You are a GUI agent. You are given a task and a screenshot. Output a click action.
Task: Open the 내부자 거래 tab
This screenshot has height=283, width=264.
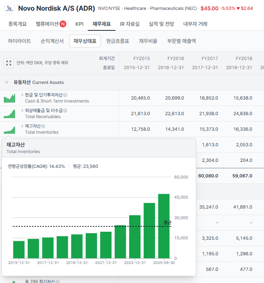(x=195, y=24)
